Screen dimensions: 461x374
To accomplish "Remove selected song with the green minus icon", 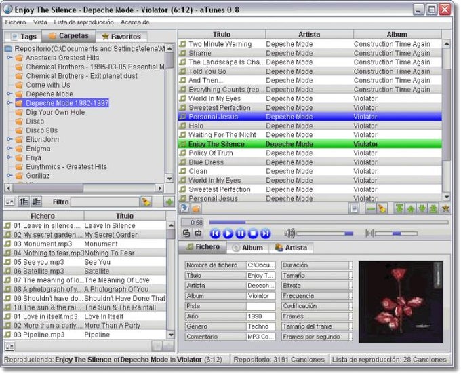I will 371,208.
